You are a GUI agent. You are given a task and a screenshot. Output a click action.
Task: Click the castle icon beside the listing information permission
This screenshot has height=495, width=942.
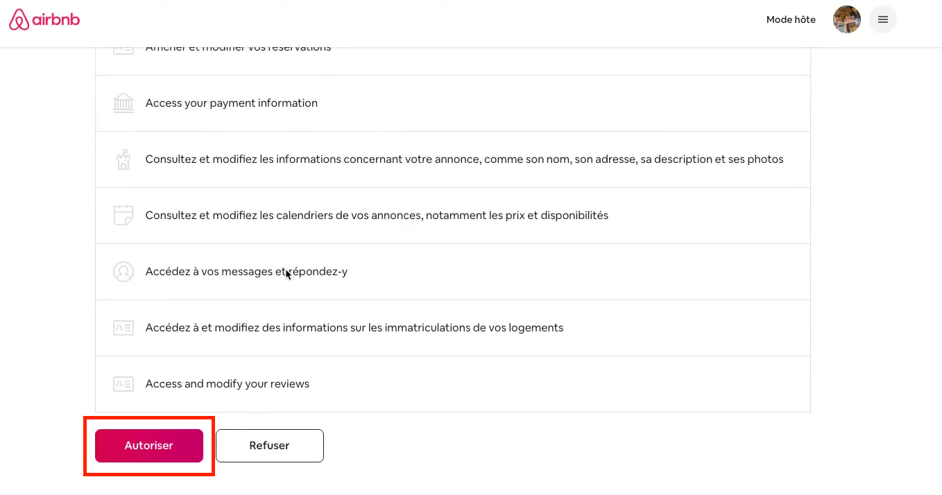[x=123, y=159]
